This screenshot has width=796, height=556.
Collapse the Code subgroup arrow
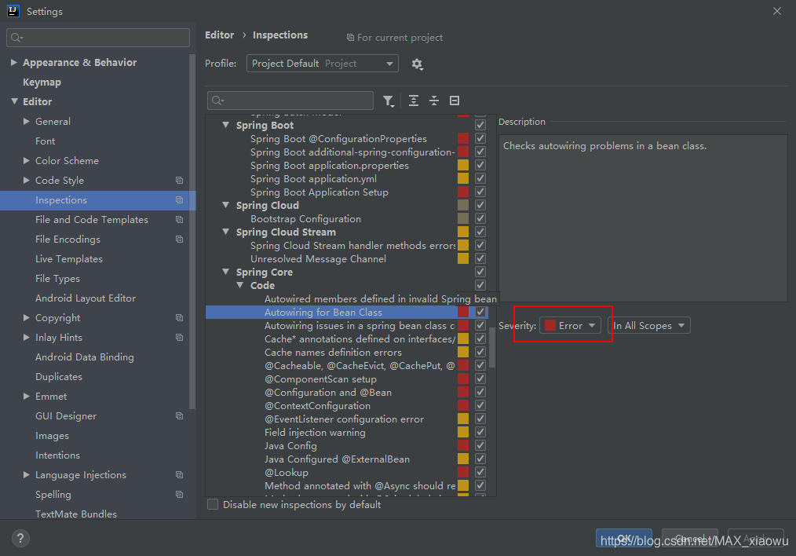tap(240, 285)
